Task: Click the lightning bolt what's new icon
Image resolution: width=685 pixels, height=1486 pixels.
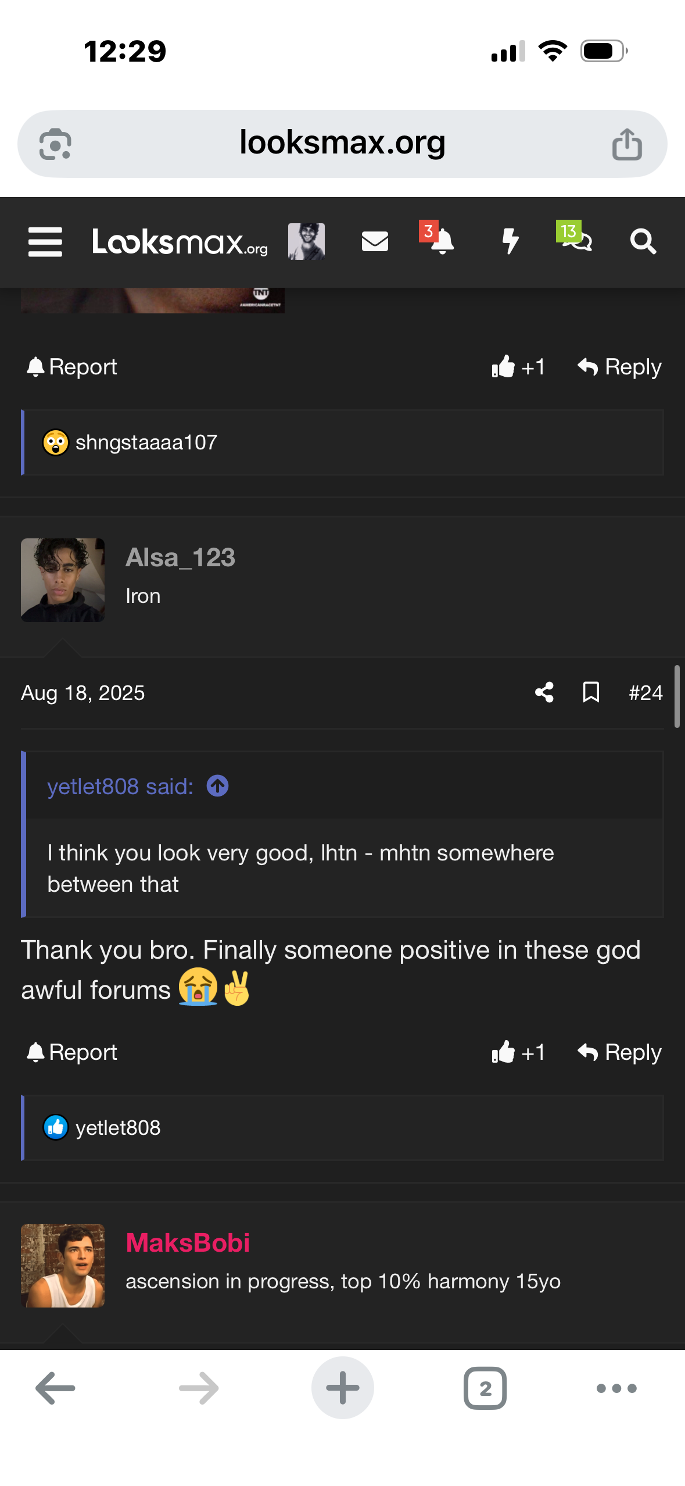Action: point(510,241)
